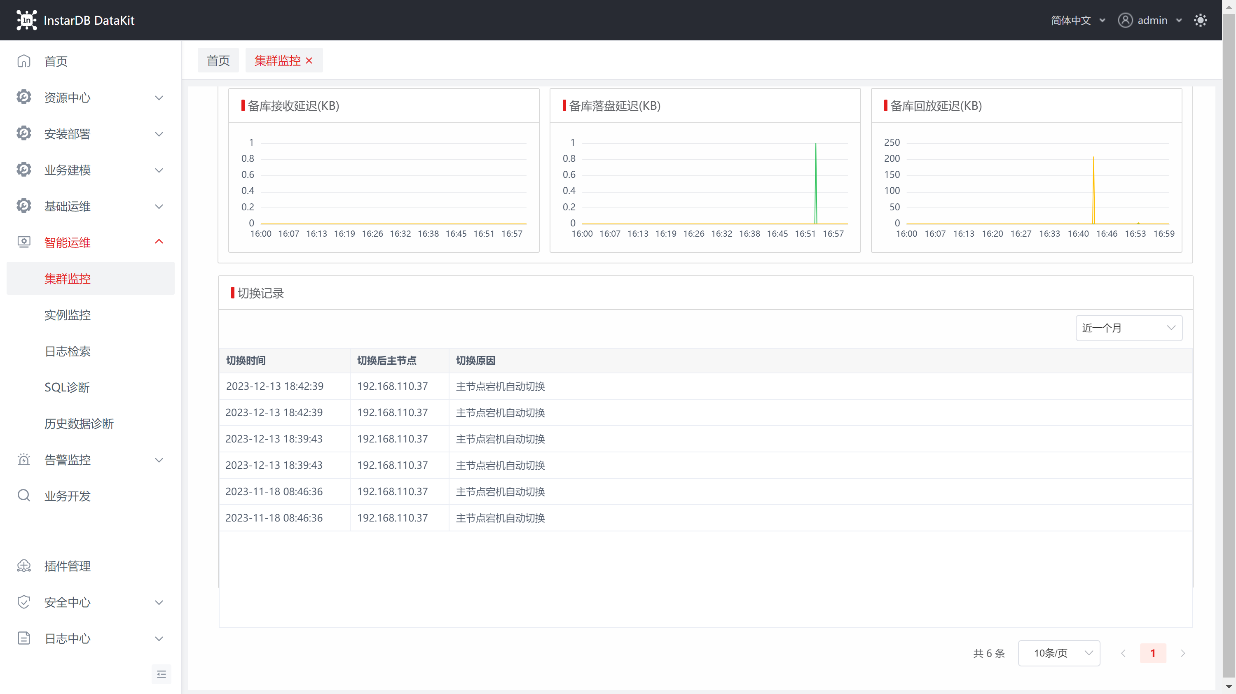Click the 首页 home icon in sidebar
Screen dimensions: 1236x694
point(23,61)
